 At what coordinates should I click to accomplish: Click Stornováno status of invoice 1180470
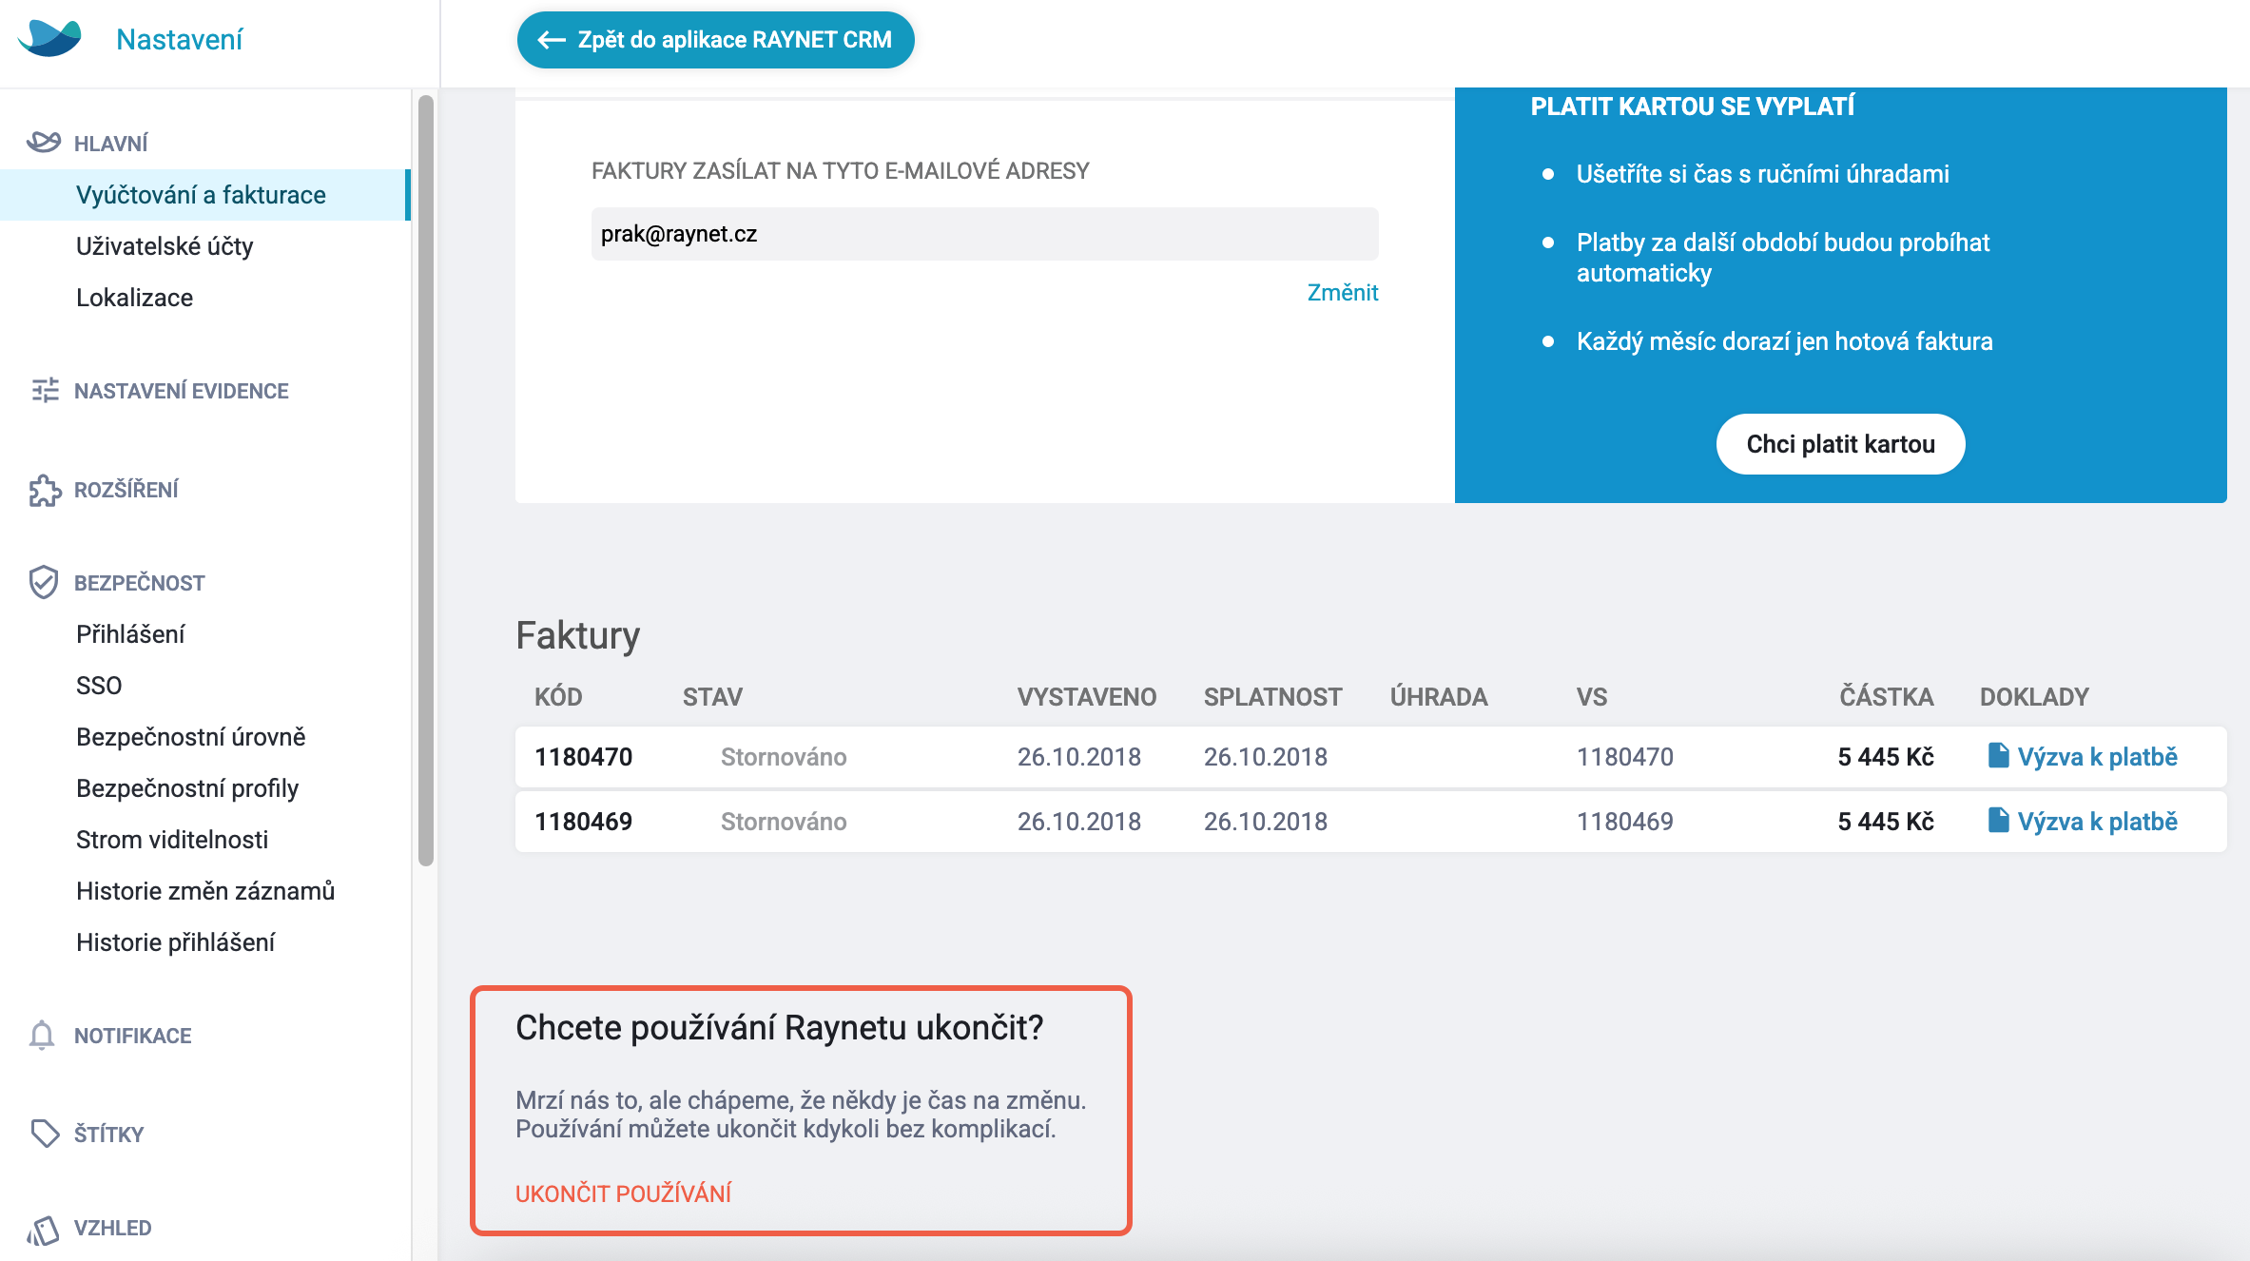coord(784,757)
